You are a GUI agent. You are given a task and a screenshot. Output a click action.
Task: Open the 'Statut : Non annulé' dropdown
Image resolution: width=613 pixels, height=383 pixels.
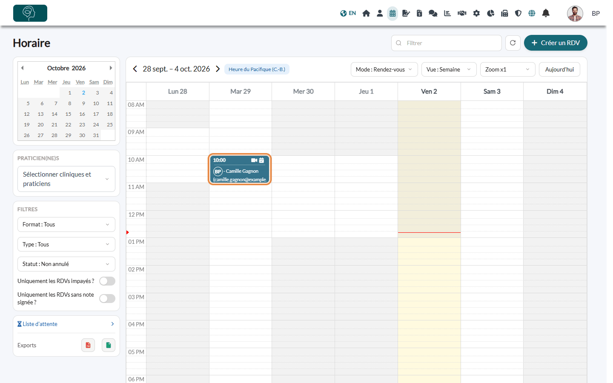tap(66, 264)
